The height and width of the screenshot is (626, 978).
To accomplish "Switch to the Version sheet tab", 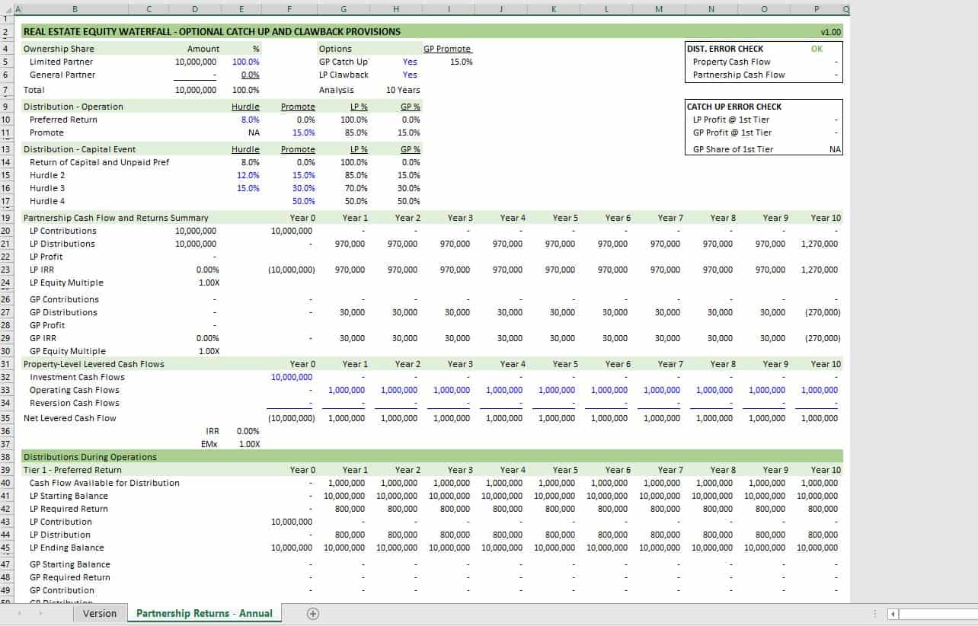I will coord(100,613).
